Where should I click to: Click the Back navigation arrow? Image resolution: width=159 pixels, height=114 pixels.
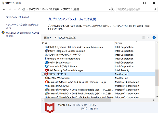point(4,9)
